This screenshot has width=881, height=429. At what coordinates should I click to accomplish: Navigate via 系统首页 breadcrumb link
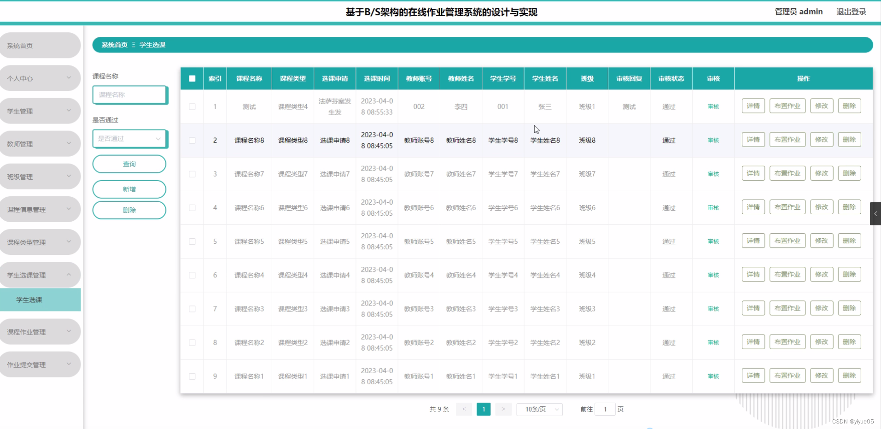(x=114, y=45)
